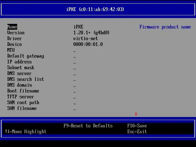The image size is (196, 147).
Task: Select the TFTP server setting
Action: click(x=21, y=97)
